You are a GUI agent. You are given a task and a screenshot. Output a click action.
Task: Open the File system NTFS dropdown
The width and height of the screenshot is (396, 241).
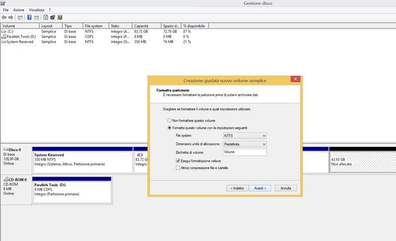click(x=245, y=136)
